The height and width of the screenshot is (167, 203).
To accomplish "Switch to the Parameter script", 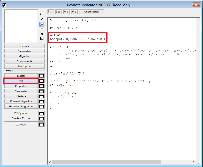I will pos(21,91).
